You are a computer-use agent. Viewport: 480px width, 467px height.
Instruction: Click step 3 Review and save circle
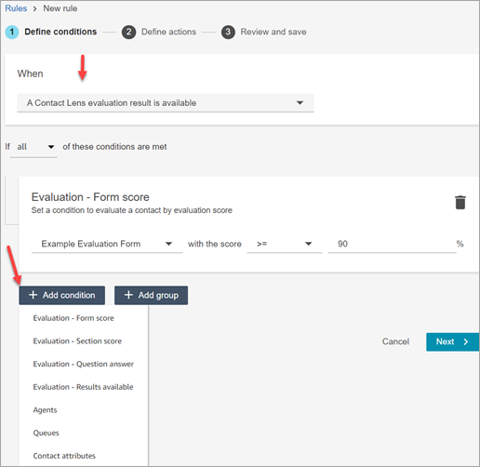[228, 32]
